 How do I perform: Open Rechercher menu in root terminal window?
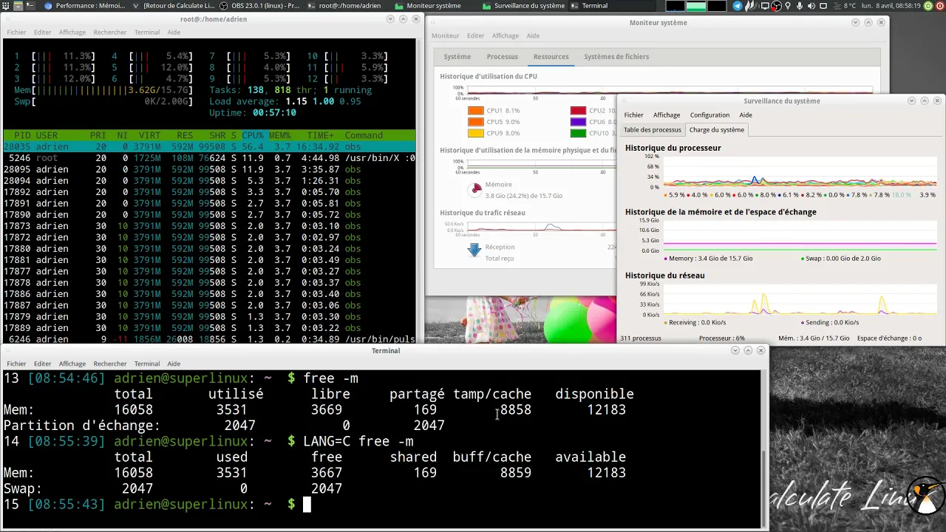pos(109,33)
